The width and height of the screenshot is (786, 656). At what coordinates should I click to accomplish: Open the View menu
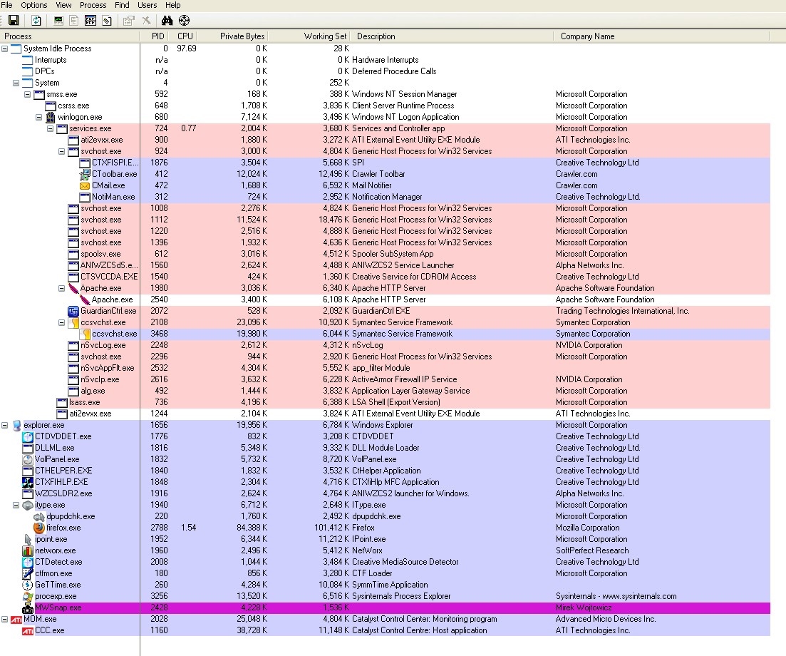63,5
